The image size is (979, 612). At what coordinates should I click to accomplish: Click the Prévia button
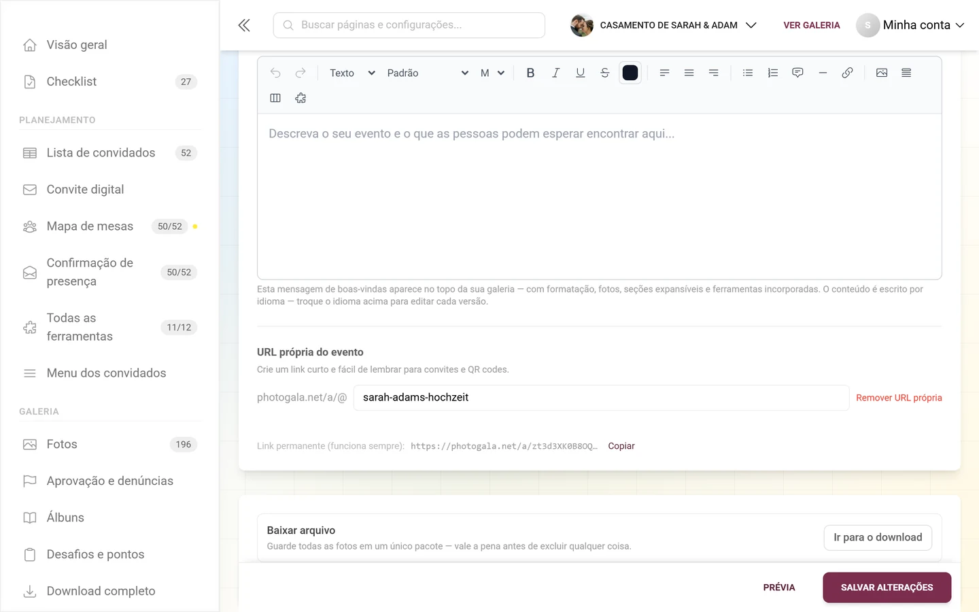pos(779,588)
